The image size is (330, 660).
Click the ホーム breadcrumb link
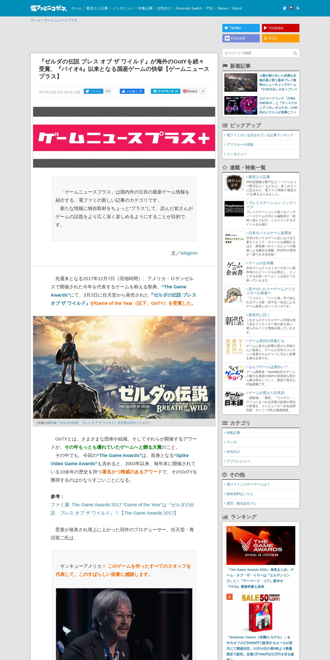click(x=36, y=20)
